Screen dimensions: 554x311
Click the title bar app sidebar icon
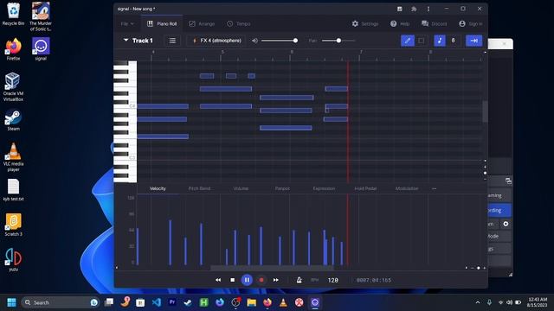coord(400,9)
